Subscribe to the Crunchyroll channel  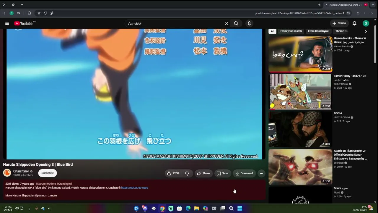tap(48, 173)
